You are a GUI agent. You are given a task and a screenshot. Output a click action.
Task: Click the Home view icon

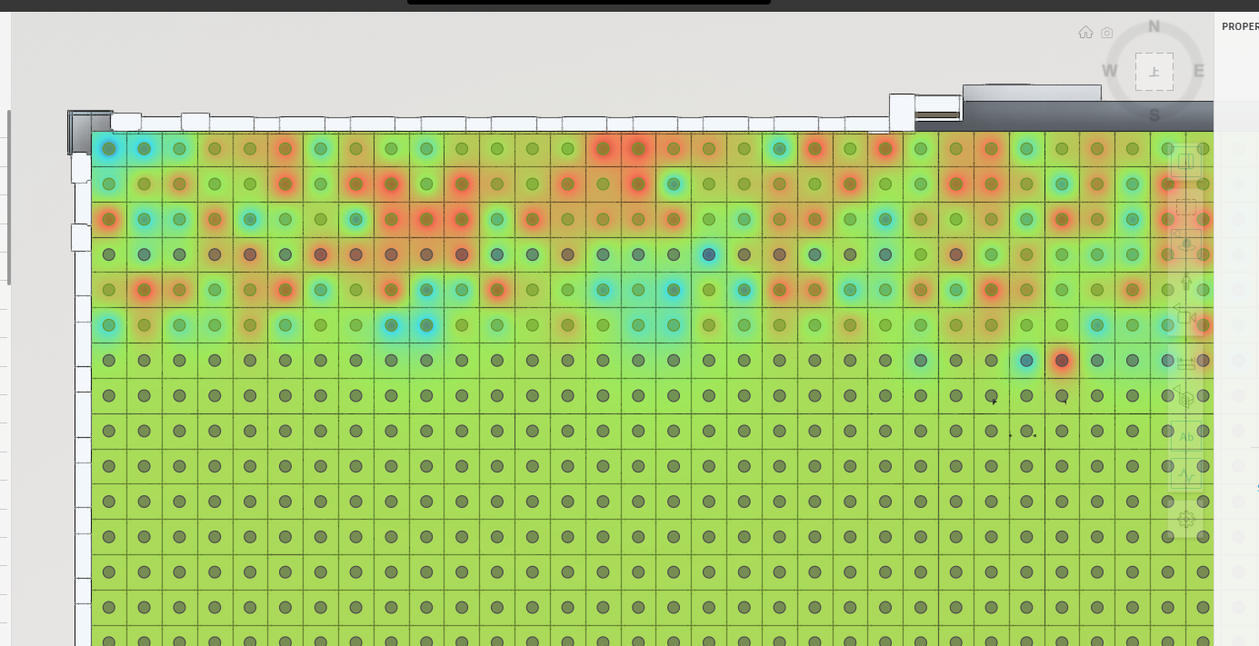[x=1085, y=32]
